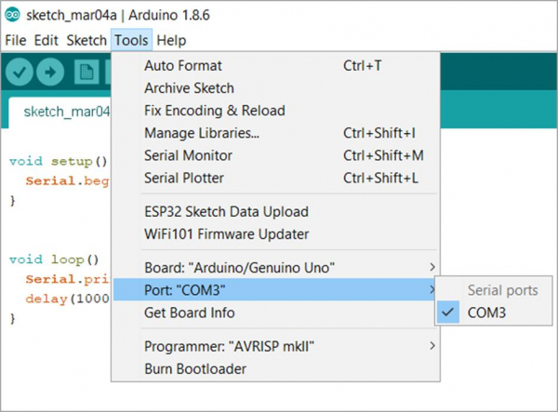Open Serial Monitor from Tools menu
This screenshot has width=558, height=412.
coord(188,155)
